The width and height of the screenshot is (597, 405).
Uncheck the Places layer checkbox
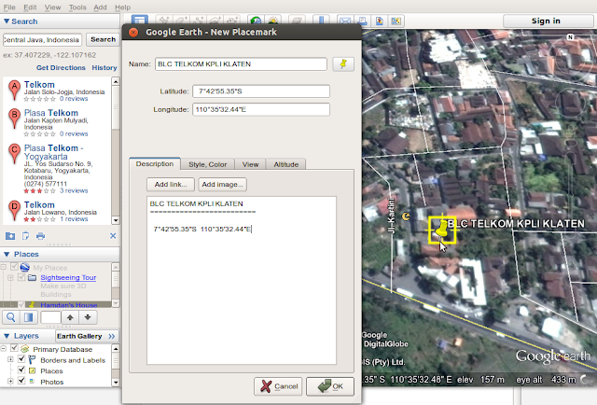point(21,370)
